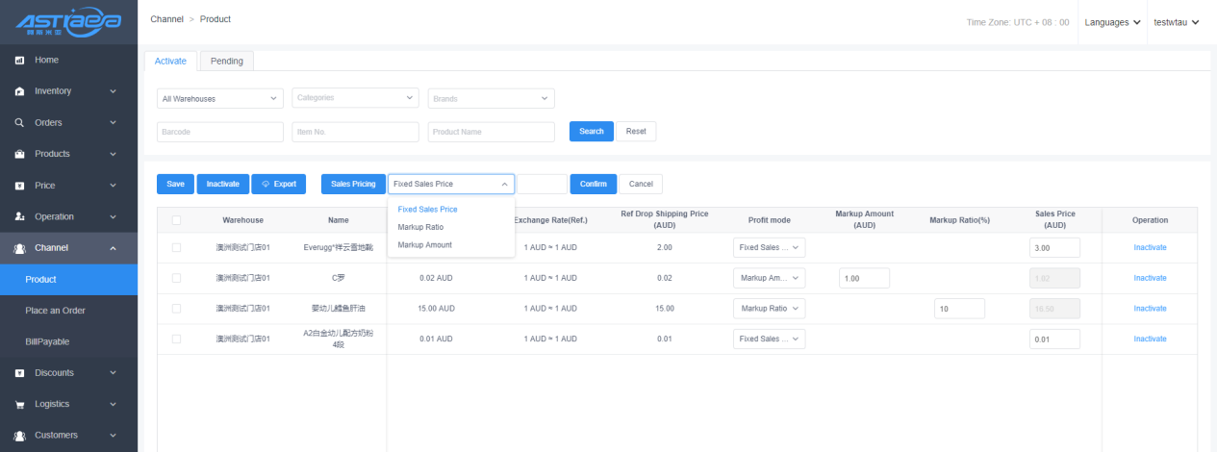This screenshot has height=452, width=1217.
Task: Click the Orders magnifier icon
Action: [x=19, y=123]
